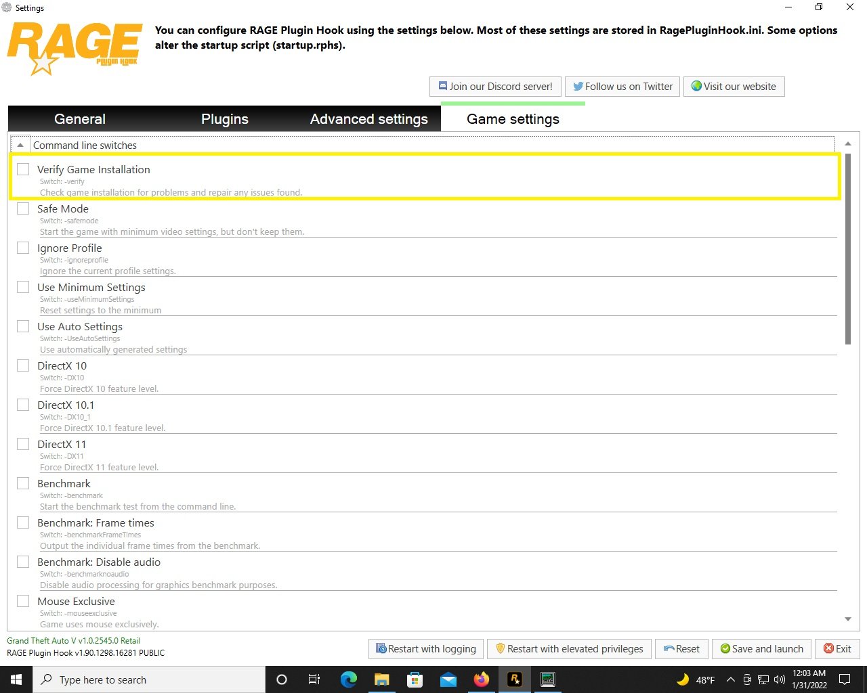This screenshot has width=867, height=693.
Task: Enable the Benchmark checkbox
Action: (23, 483)
